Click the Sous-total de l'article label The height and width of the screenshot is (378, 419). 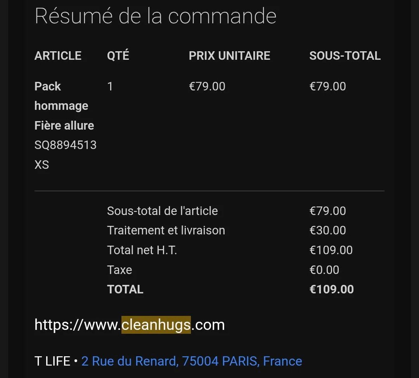162,211
